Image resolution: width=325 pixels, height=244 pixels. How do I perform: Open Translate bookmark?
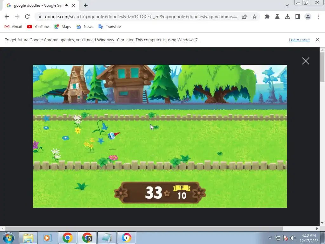click(x=109, y=27)
